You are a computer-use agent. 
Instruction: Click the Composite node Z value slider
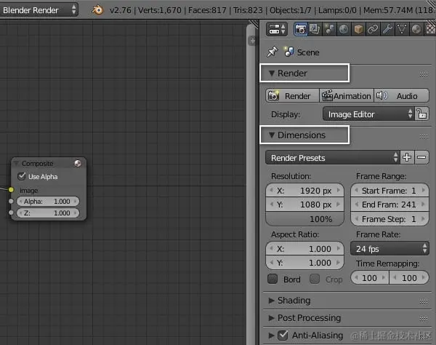tap(48, 213)
